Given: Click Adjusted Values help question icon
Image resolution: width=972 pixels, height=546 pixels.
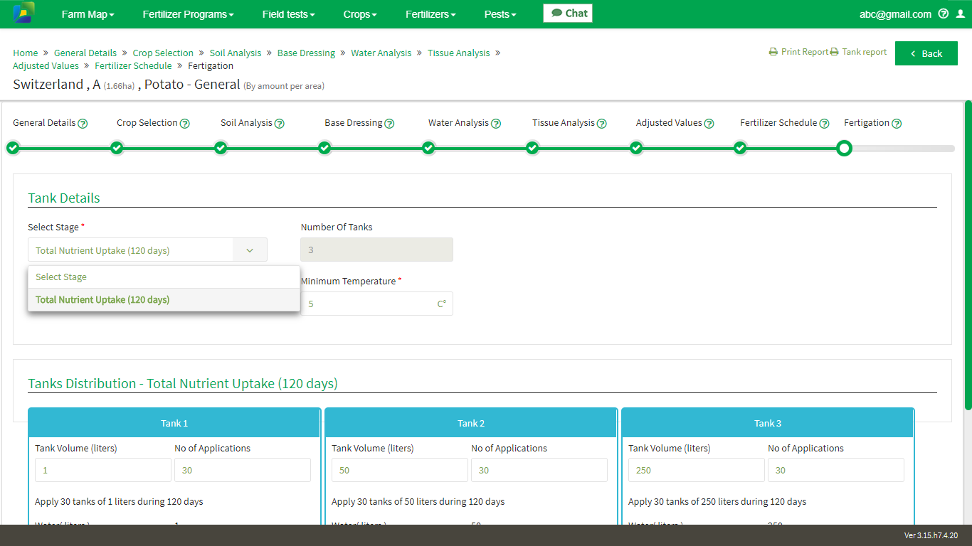Looking at the screenshot, I should point(709,123).
